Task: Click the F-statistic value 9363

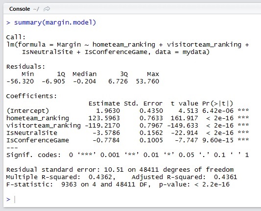Action: [69, 185]
